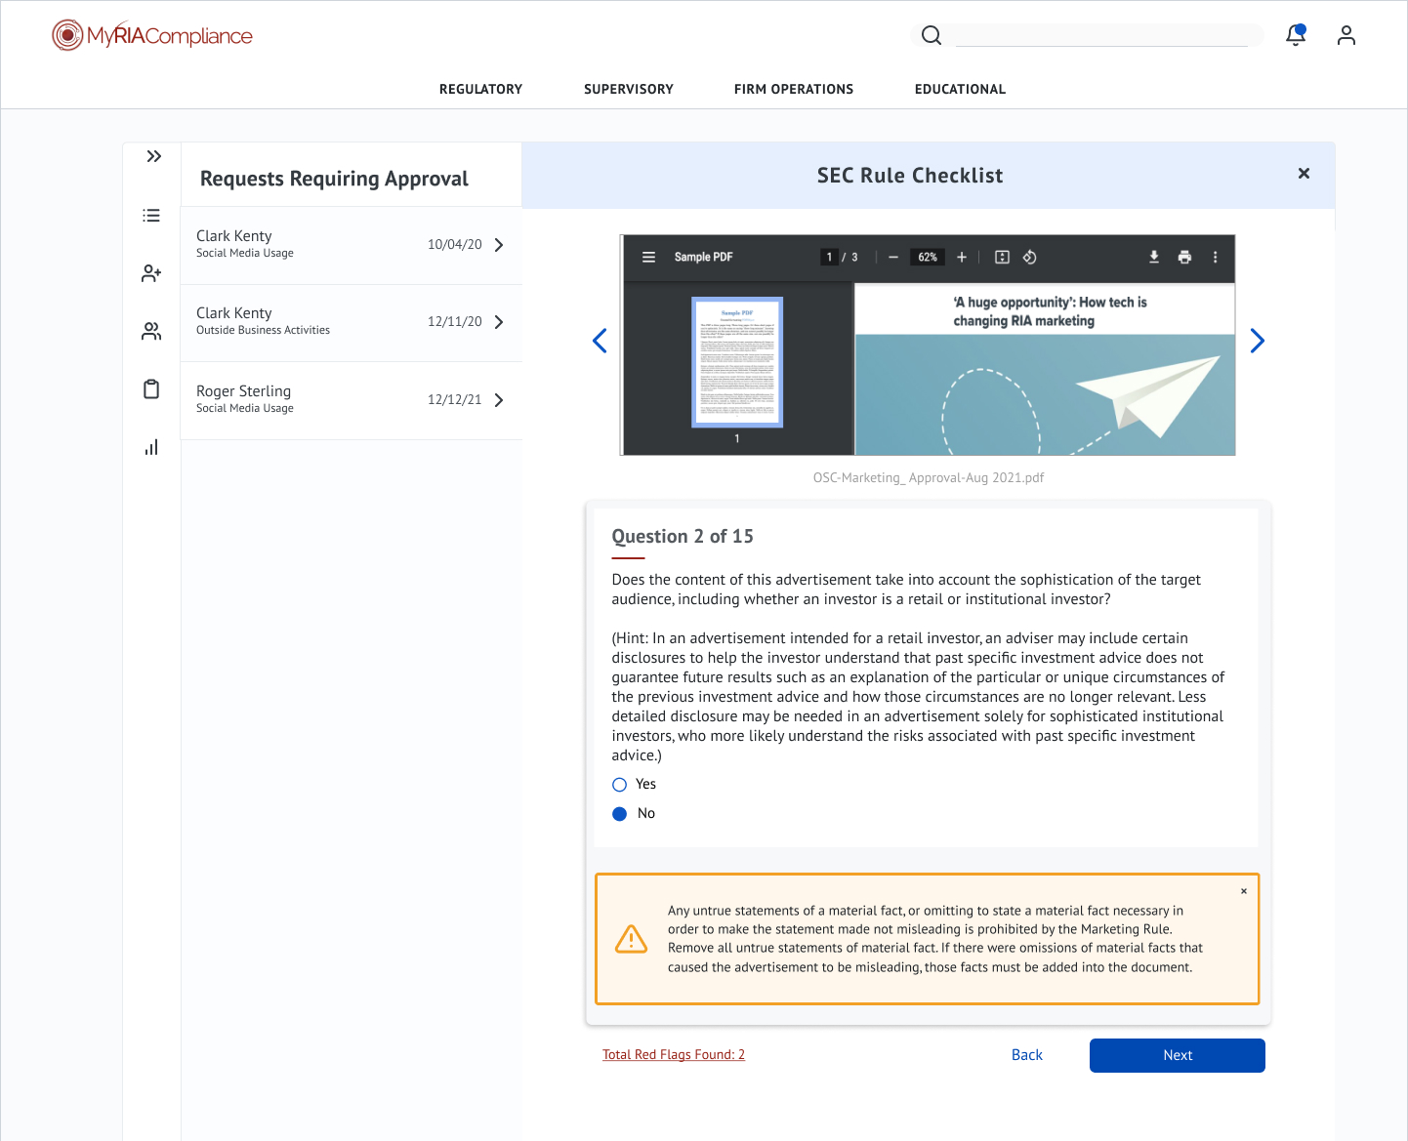Screen dimensions: 1408x1141
Task: Open the Sample PDF menu hamburger icon
Action: 648,257
